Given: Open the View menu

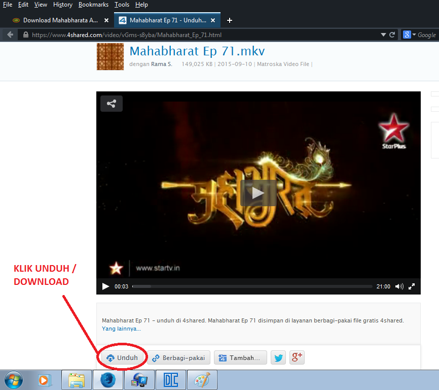Looking at the screenshot, I should point(41,5).
